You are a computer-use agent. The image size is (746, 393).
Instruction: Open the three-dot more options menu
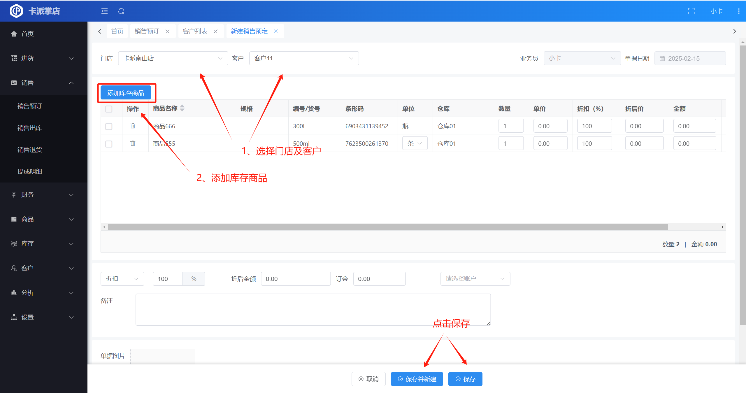(x=738, y=11)
